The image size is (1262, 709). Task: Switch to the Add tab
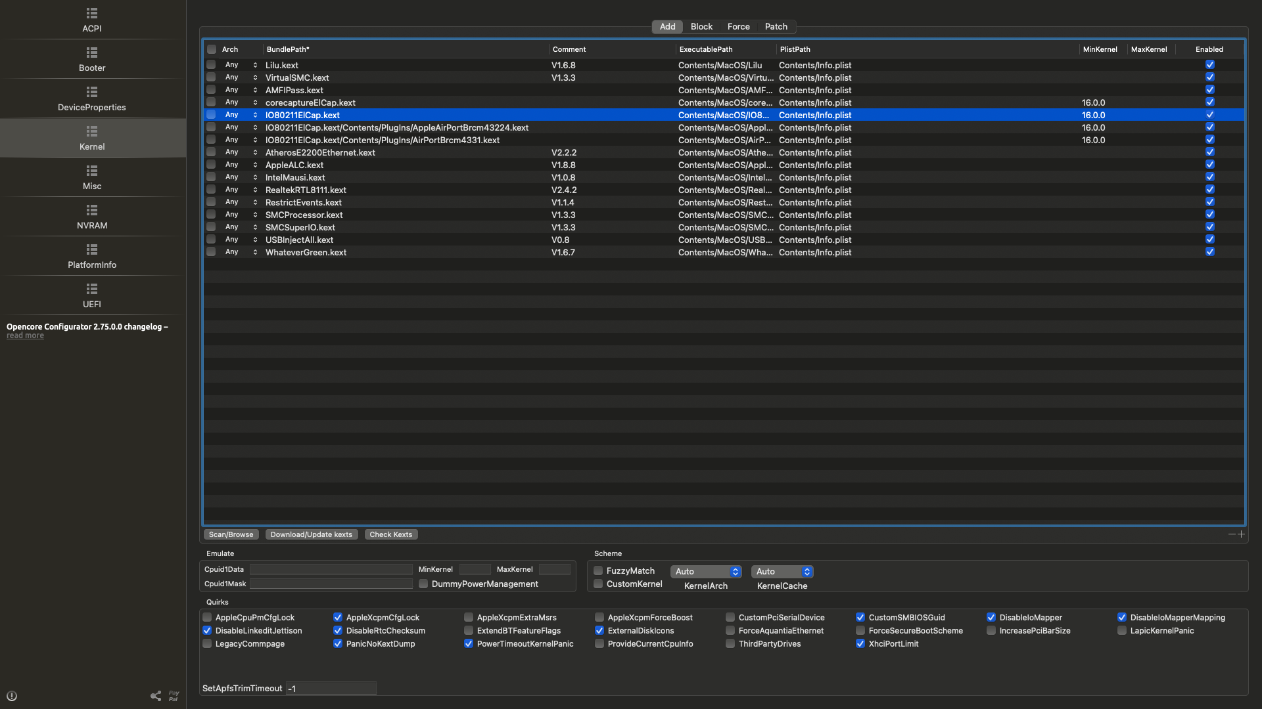pos(667,27)
